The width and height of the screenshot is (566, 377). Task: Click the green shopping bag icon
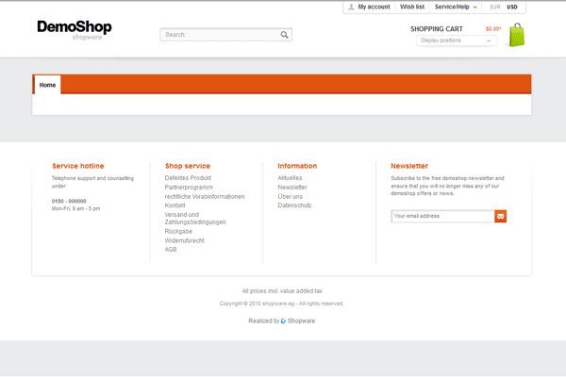pyautogui.click(x=516, y=36)
